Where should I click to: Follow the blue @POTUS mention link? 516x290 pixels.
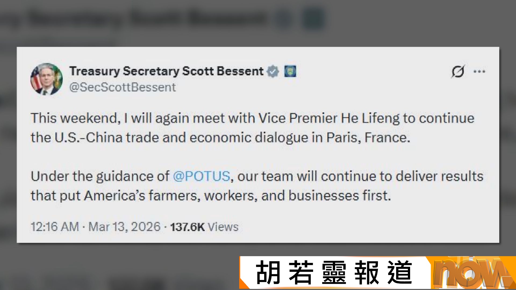pos(202,176)
